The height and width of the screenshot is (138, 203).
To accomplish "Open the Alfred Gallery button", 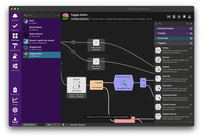I will (x=29, y=124).
